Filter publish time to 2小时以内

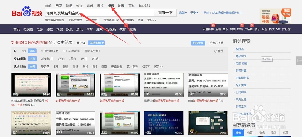pos(47,59)
